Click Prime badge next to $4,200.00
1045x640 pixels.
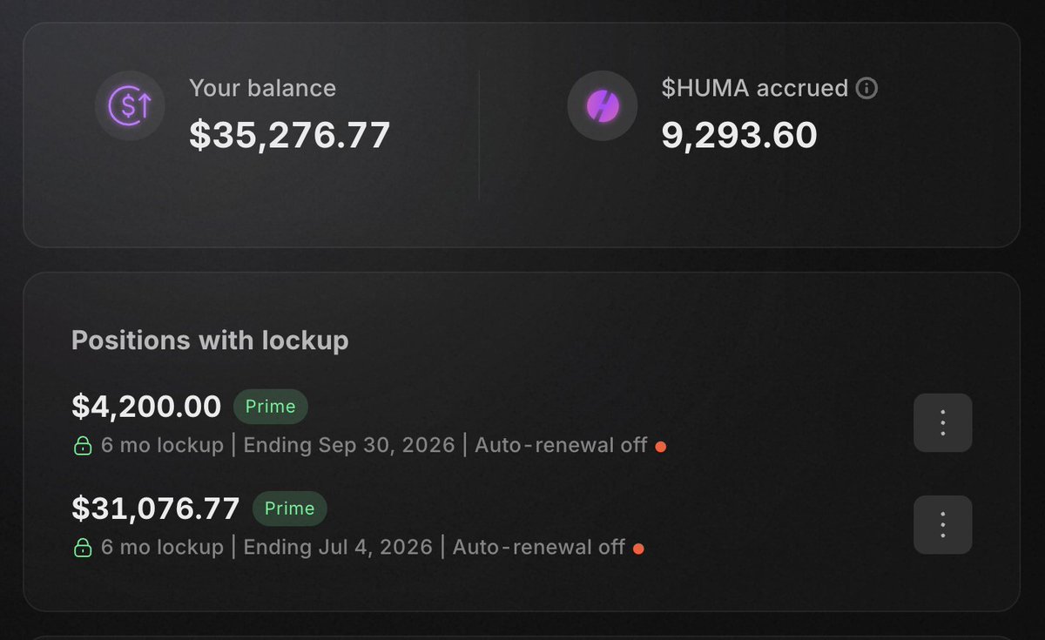(270, 407)
